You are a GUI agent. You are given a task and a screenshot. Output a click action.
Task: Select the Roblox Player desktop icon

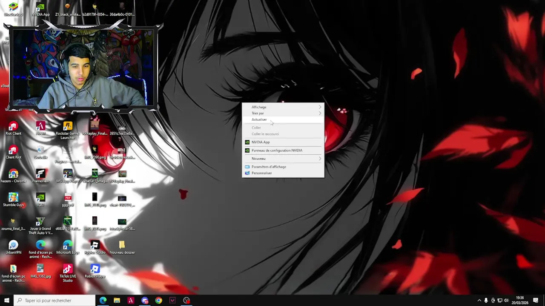(x=95, y=271)
